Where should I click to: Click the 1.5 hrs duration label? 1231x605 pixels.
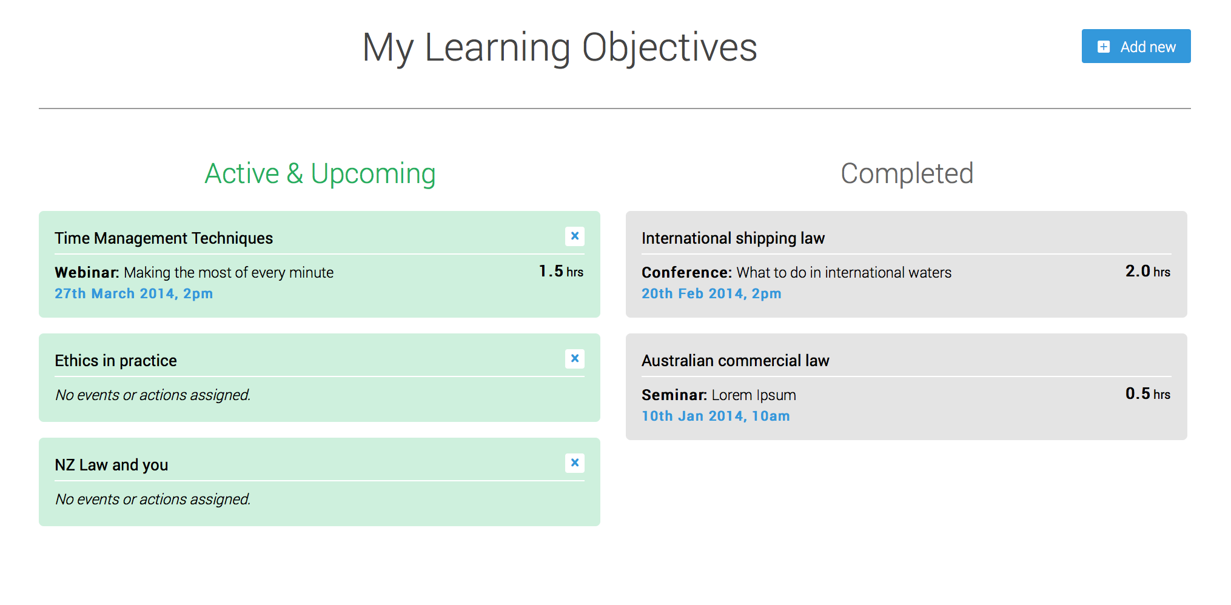pyautogui.click(x=561, y=272)
